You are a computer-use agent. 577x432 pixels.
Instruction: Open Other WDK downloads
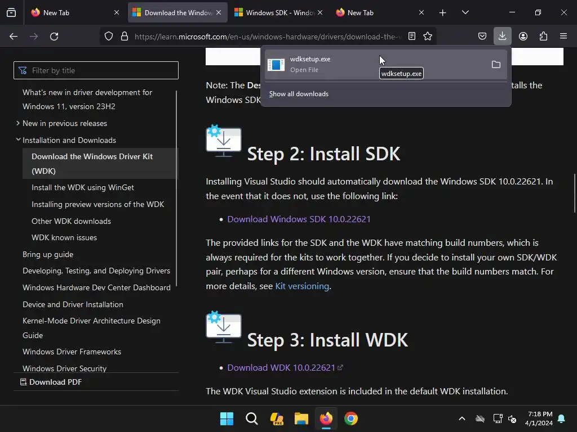pos(71,221)
